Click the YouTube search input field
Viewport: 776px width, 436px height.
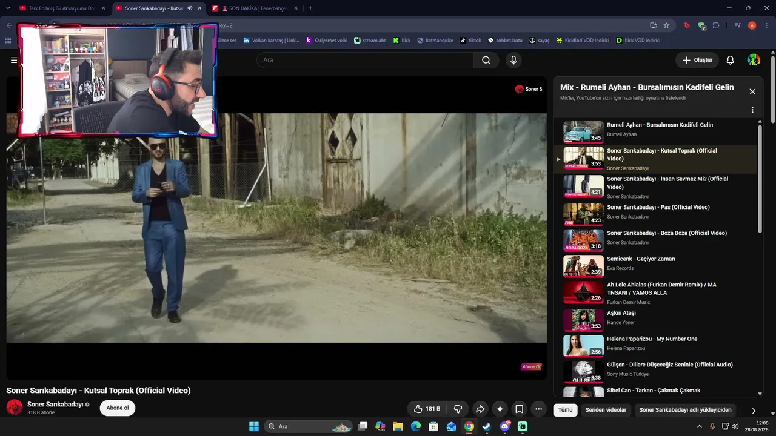point(365,60)
